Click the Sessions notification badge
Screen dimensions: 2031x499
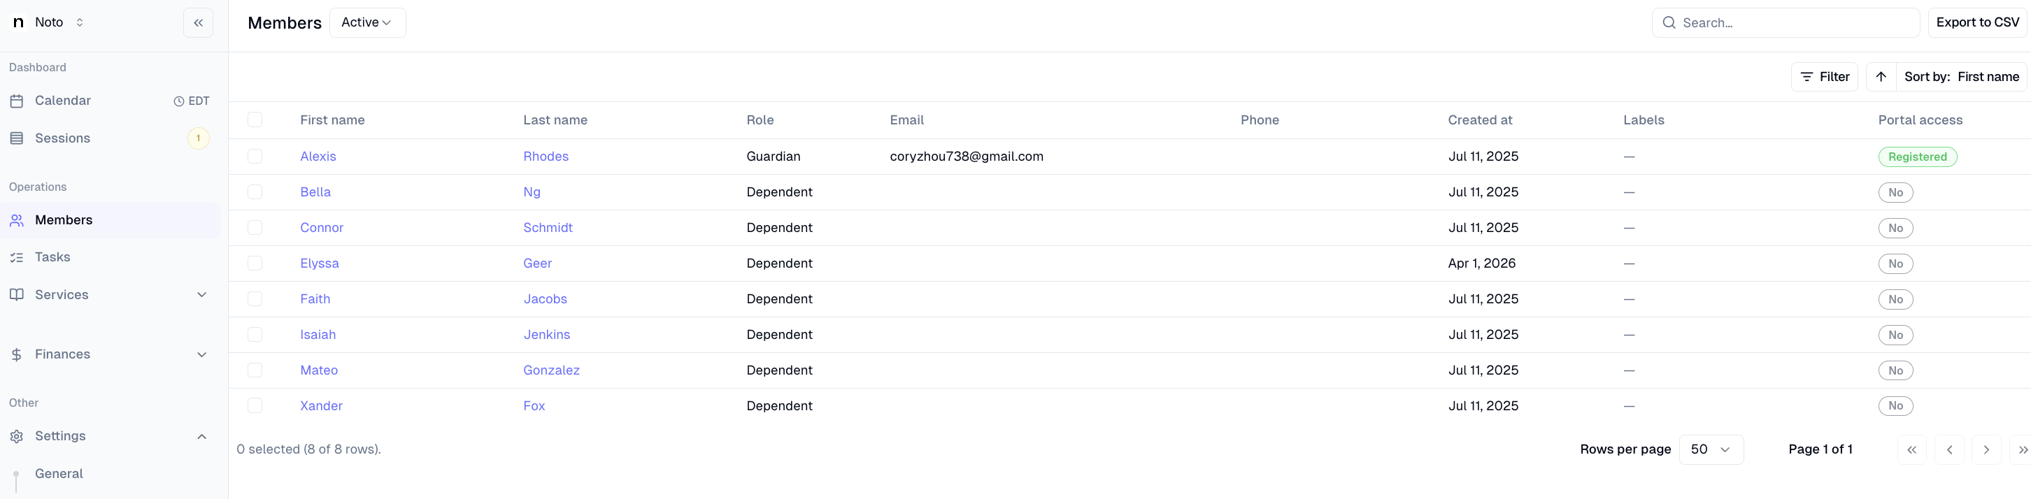(198, 138)
